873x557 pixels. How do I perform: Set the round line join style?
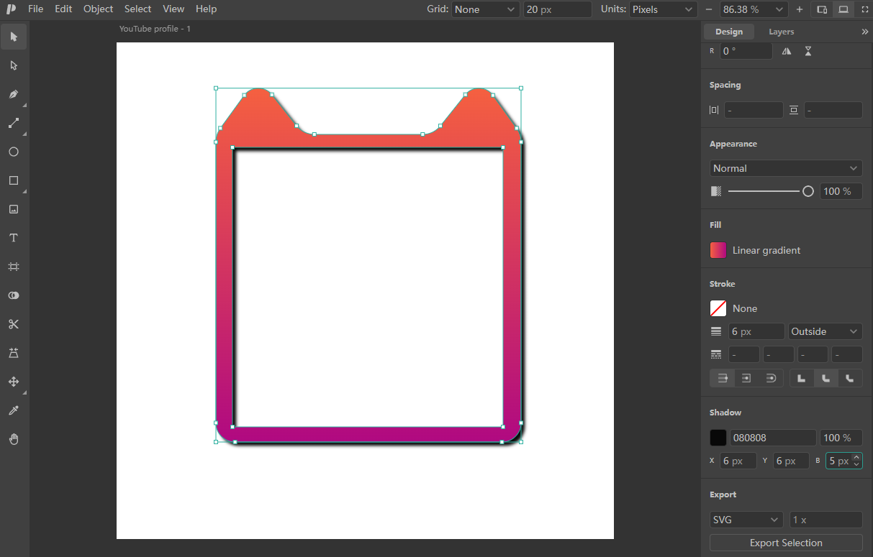coord(825,378)
